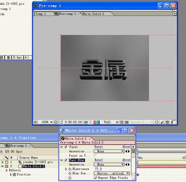
Task: Click the Source Name column header
Action: [x=29, y=158]
